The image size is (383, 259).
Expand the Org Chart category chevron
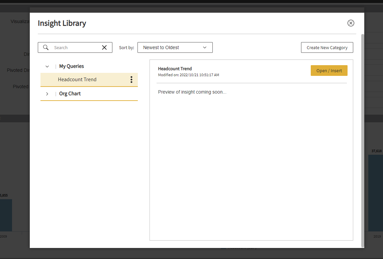(x=47, y=94)
